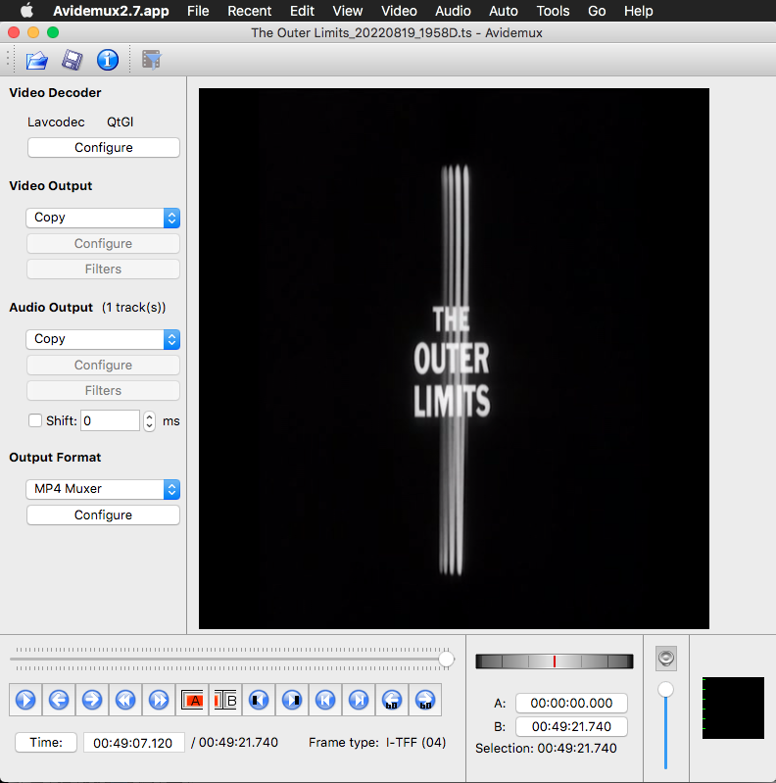Open the Video menu
The height and width of the screenshot is (783, 776).
(x=399, y=11)
